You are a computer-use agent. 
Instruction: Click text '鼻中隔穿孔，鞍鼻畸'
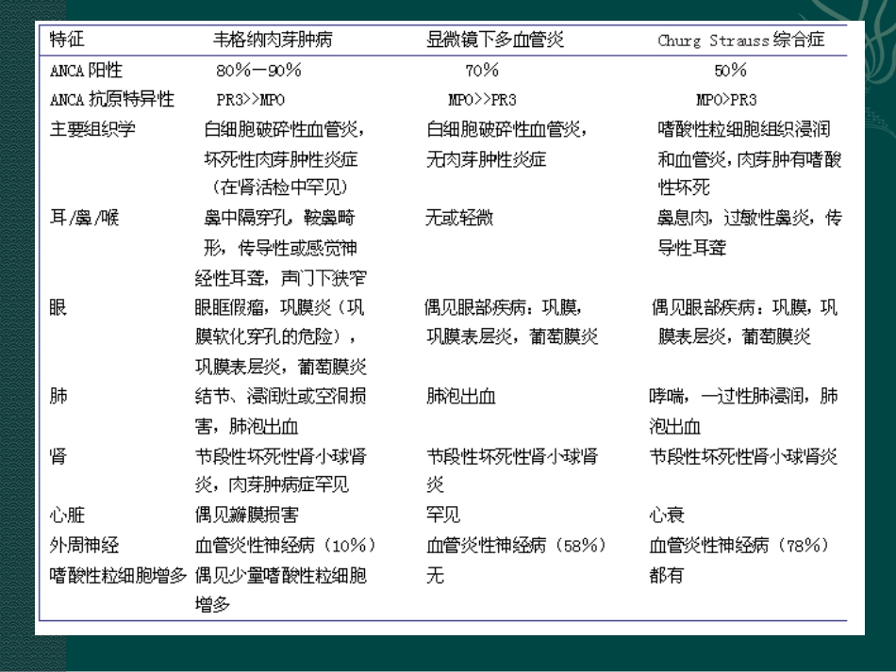click(279, 218)
